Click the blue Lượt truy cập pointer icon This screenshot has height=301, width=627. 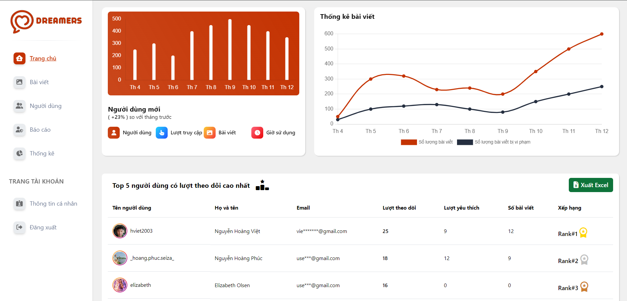[x=162, y=133]
